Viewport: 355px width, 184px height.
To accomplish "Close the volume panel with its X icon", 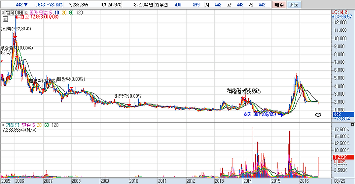I will 352,124.
